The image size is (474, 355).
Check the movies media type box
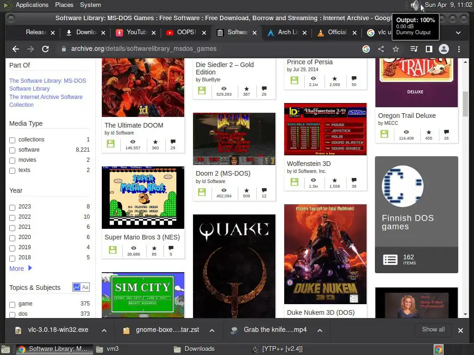point(12,160)
